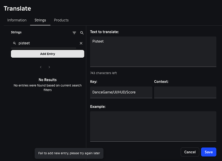Clear the 'pisteet' search with X icon
Image resolution: width=222 pixels, height=161 pixels.
pyautogui.click(x=81, y=43)
